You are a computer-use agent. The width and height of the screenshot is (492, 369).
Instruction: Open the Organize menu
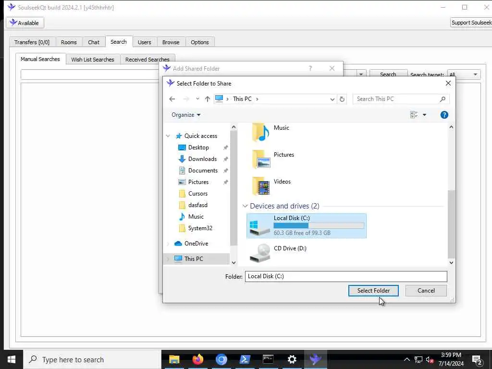pos(186,115)
